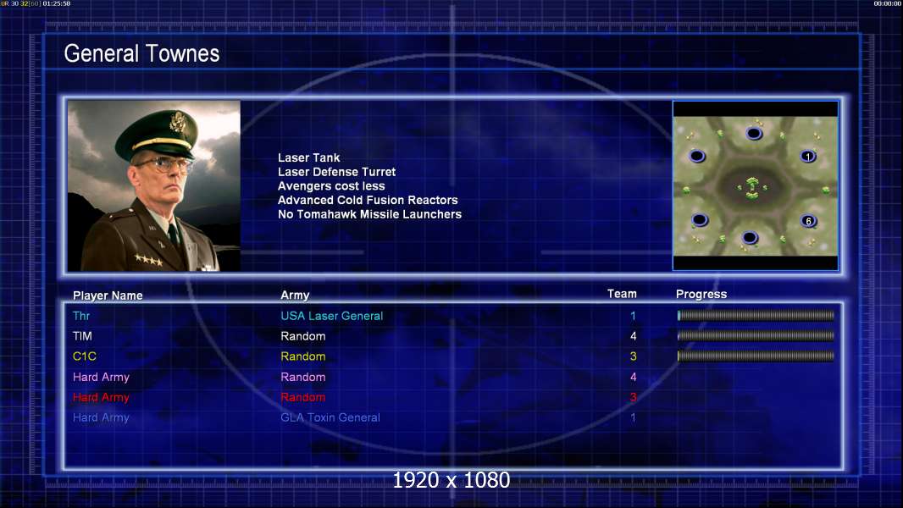Click Random army in TIM row

point(303,336)
